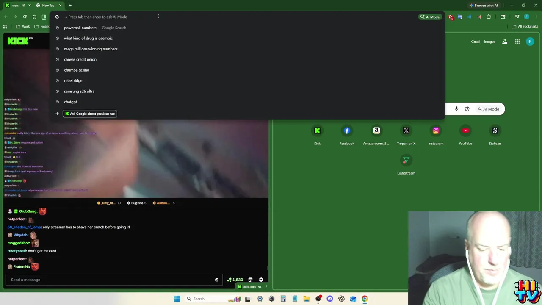542x305 pixels.
Task: Open the apps grid in bookmarks bar
Action: (x=5, y=27)
